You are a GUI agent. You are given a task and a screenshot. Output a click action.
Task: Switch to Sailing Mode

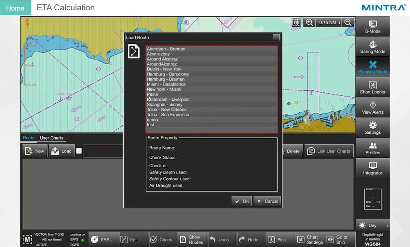click(x=372, y=47)
